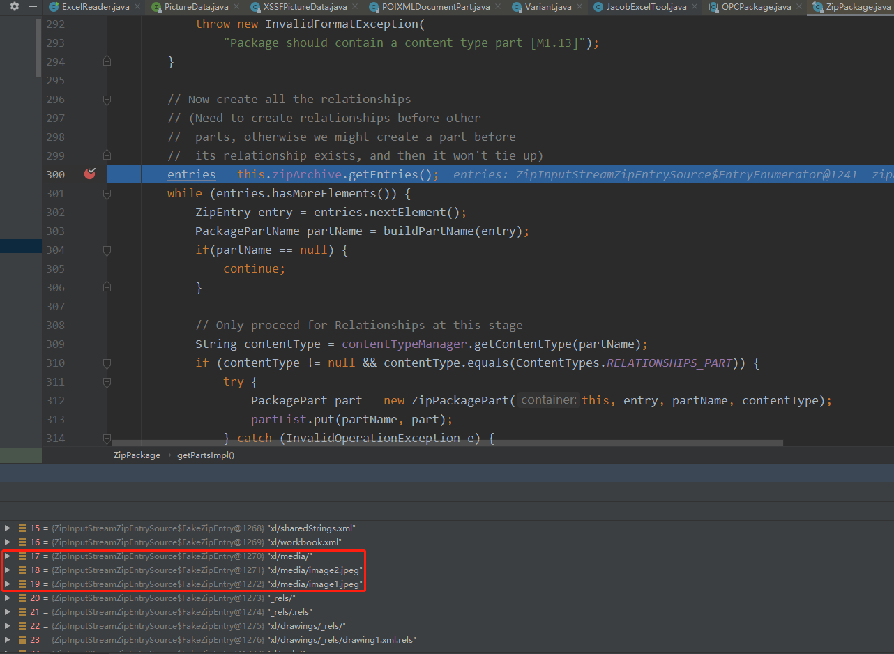Collapse the if statement at line 310
The height and width of the screenshot is (654, 894).
(x=107, y=363)
